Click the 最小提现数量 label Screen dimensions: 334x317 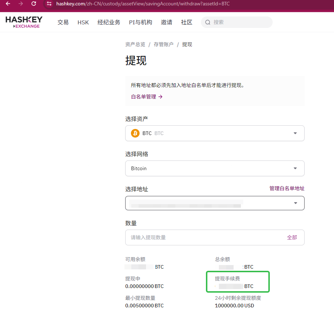coord(140,298)
